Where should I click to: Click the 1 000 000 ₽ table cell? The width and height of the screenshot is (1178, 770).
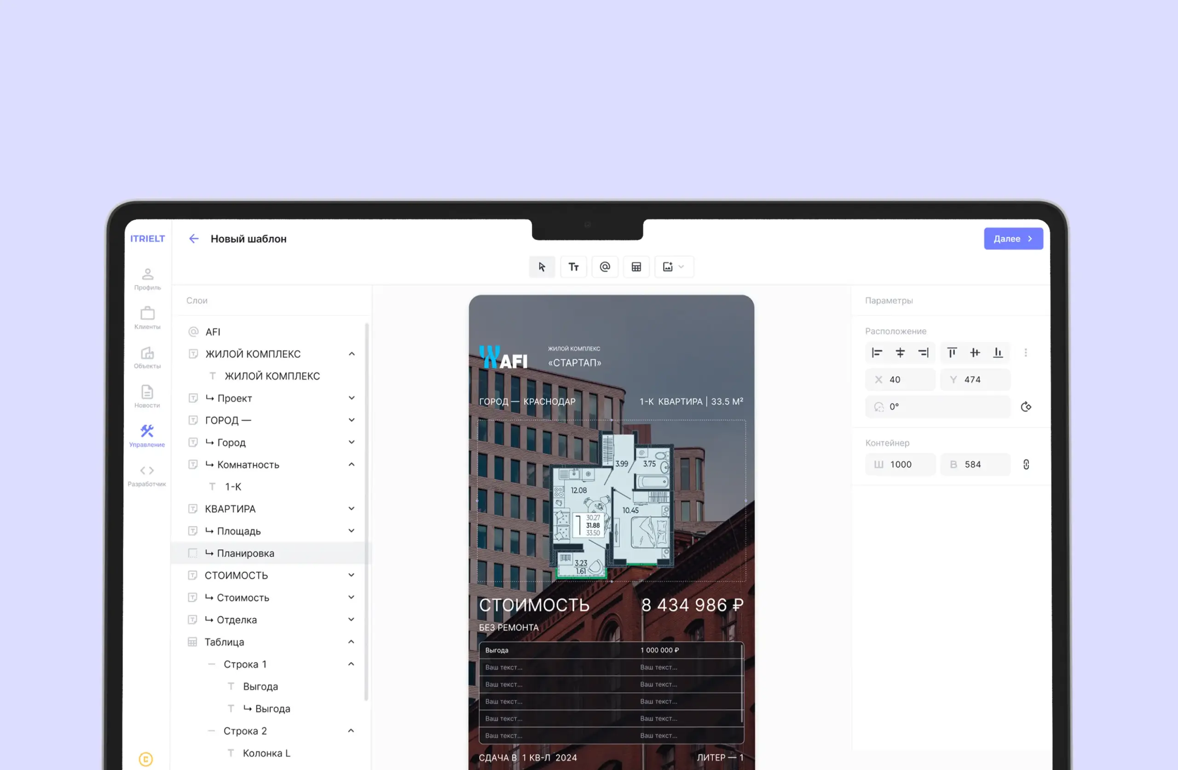[660, 651]
